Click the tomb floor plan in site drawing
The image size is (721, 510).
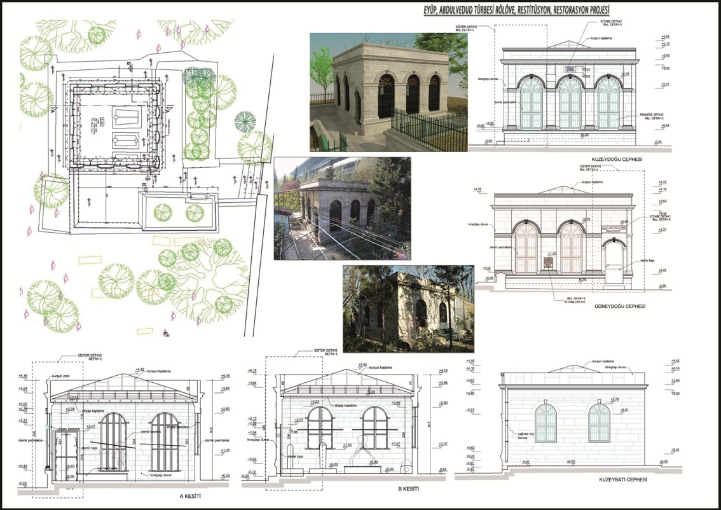click(x=117, y=127)
